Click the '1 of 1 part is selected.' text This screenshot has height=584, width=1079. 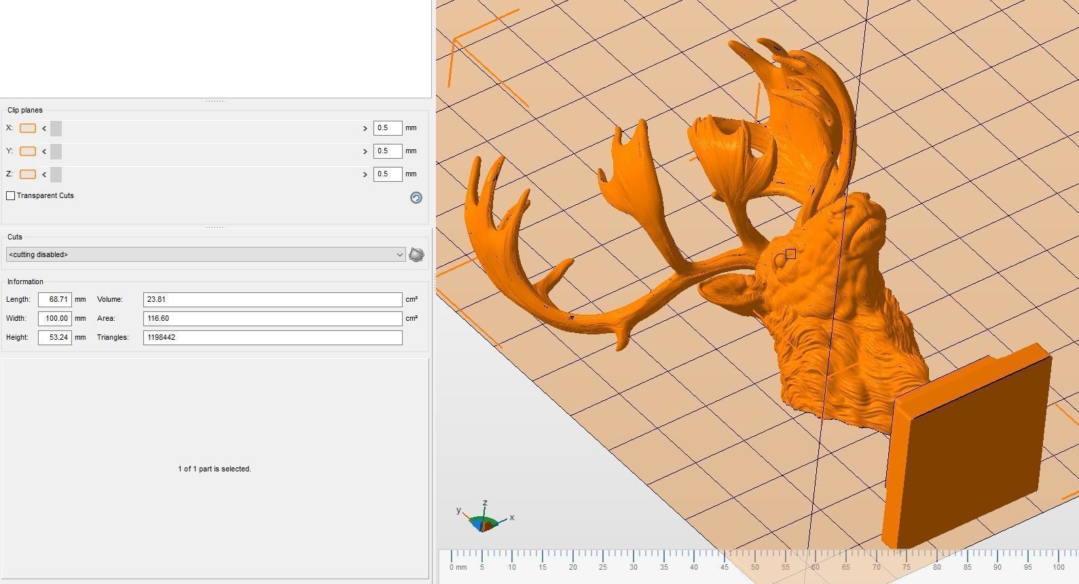coord(215,469)
